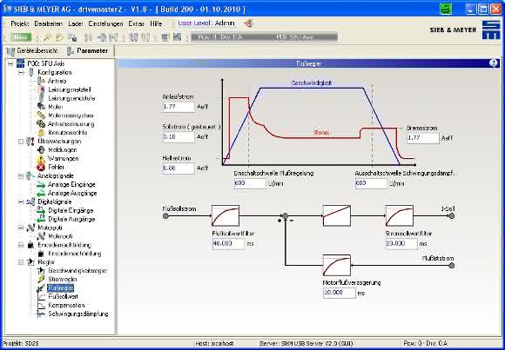The height and width of the screenshot is (350, 505).
Task: Click the Motor icon in the tree
Action: coord(41,107)
